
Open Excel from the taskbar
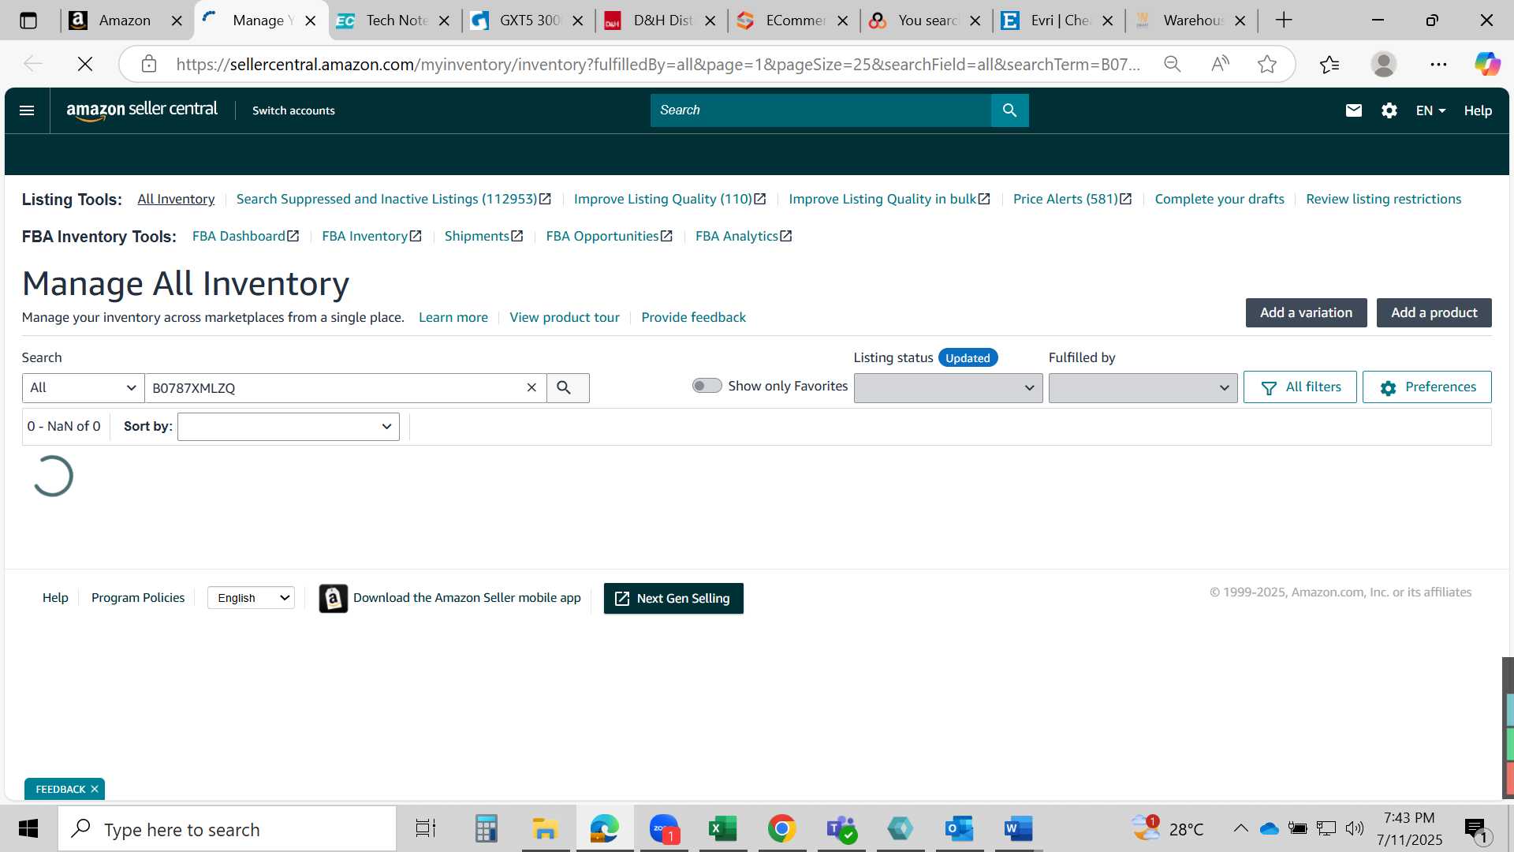[x=722, y=829]
